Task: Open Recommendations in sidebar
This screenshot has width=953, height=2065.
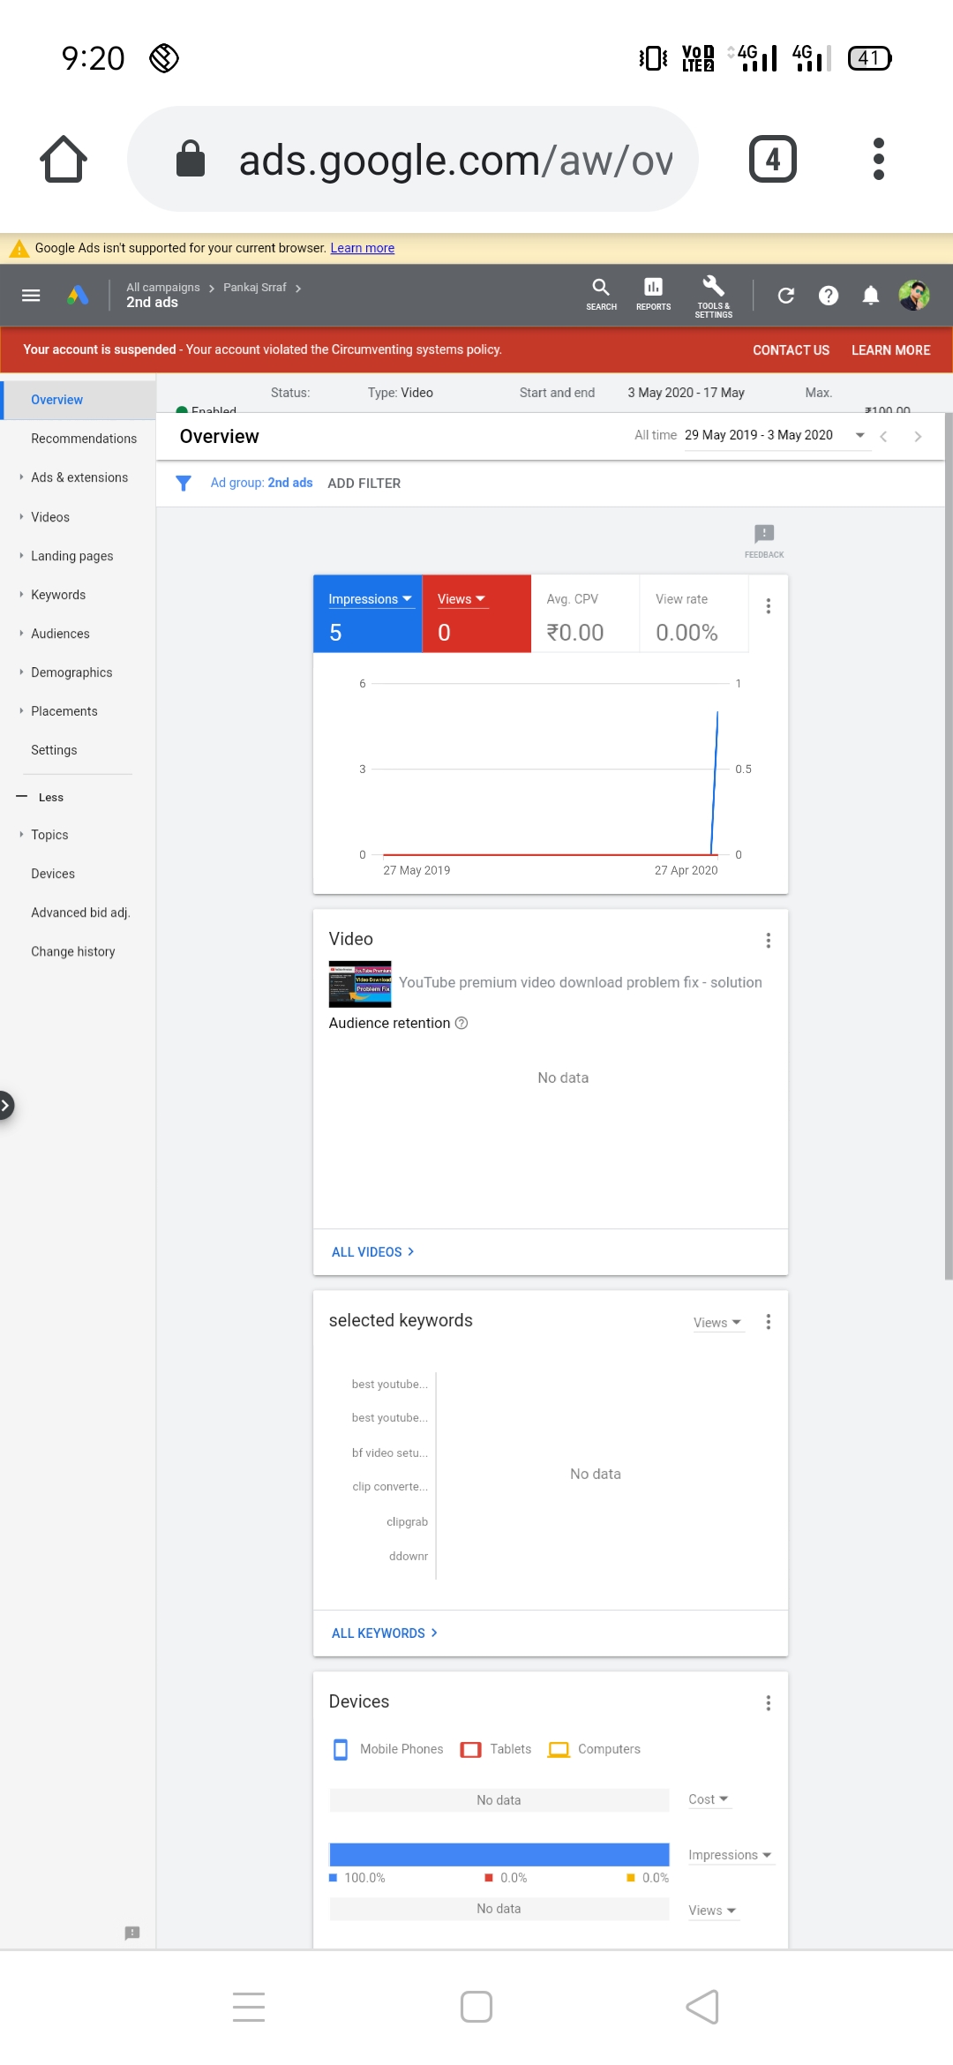Action: (84, 439)
